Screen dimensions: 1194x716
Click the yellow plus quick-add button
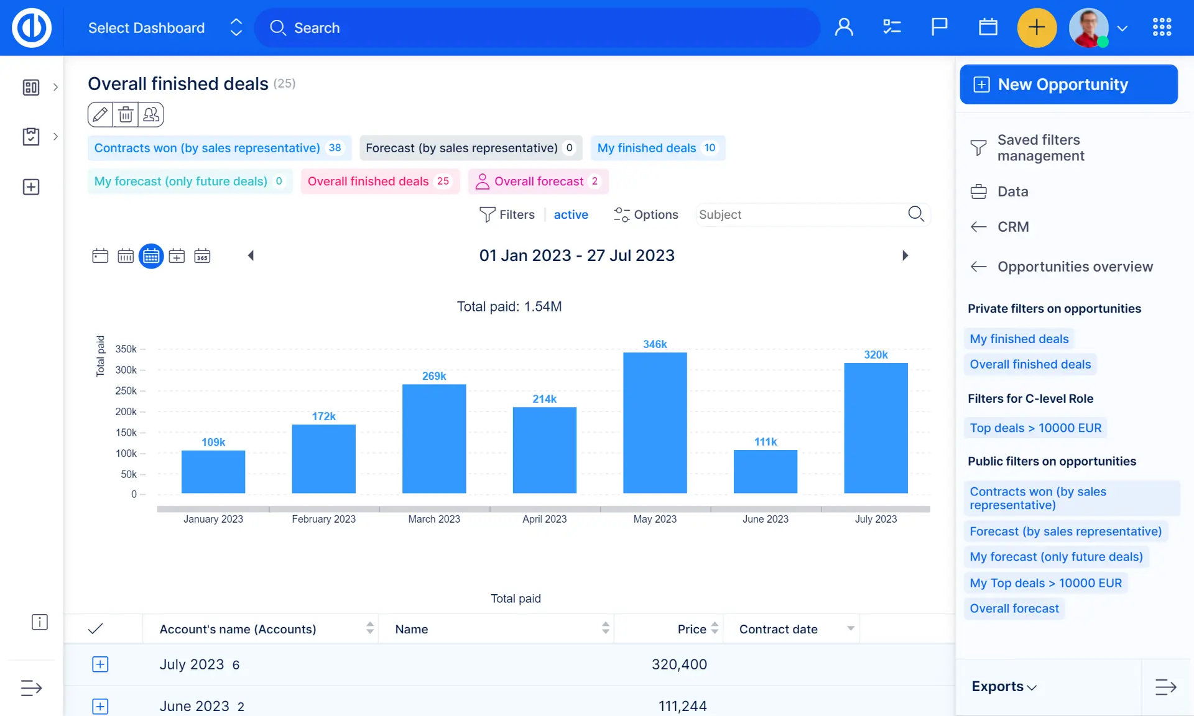(x=1036, y=27)
